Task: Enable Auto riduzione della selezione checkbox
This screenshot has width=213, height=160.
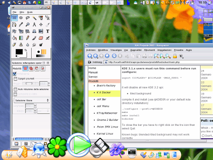Action: [15, 89]
